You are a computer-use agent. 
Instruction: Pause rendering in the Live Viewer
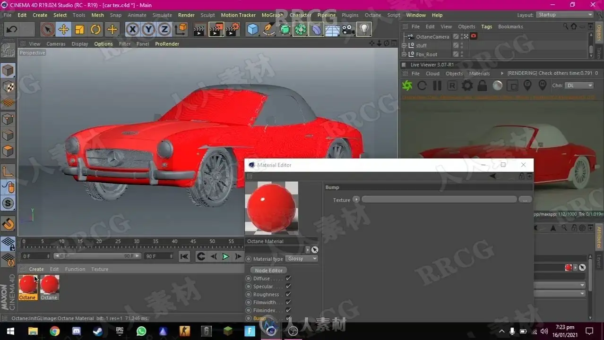click(437, 85)
